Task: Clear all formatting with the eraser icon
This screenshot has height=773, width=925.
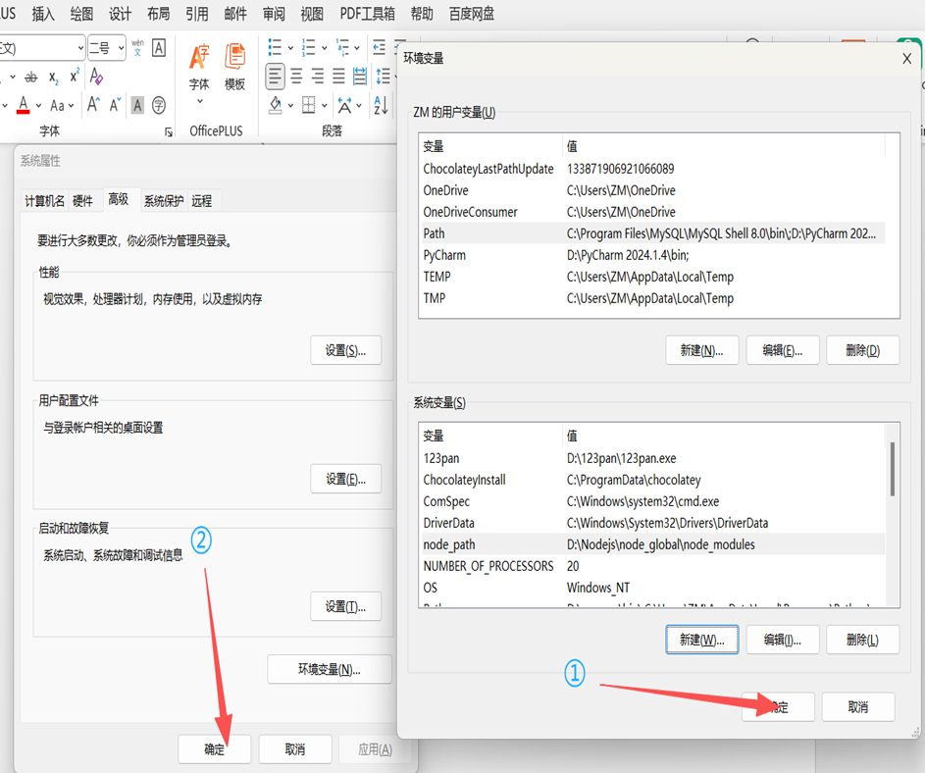Action: (x=96, y=77)
